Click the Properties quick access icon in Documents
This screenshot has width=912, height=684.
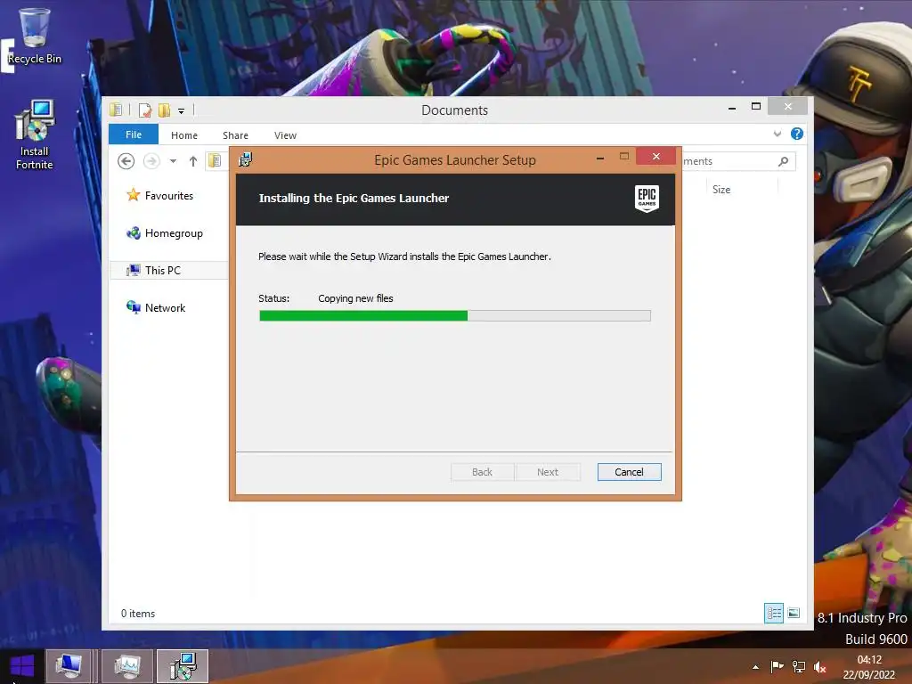click(x=145, y=110)
